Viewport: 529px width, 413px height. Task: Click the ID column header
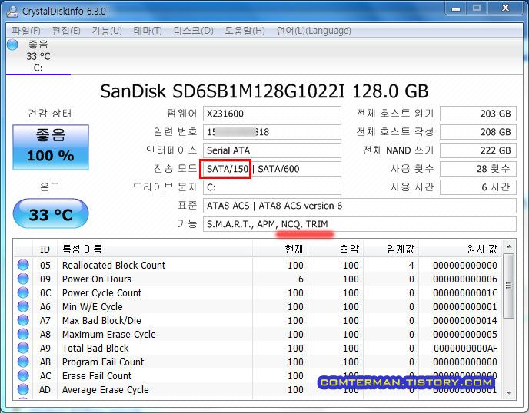pos(45,249)
